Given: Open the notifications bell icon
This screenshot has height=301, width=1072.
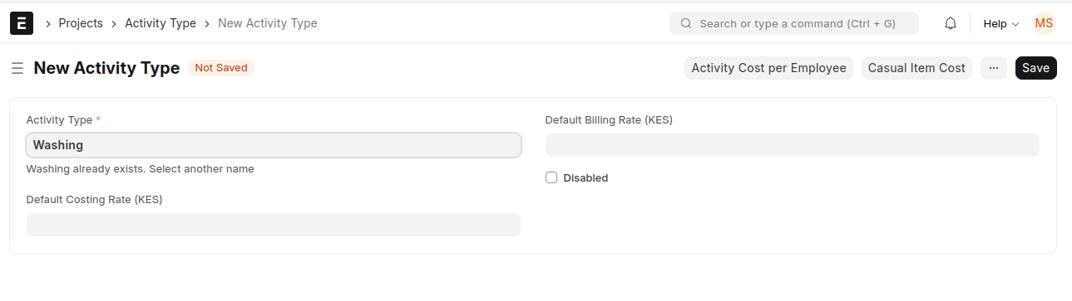Looking at the screenshot, I should tap(951, 23).
